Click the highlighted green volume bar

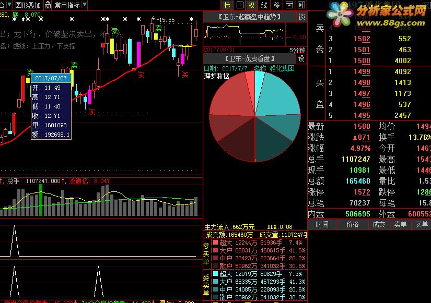point(41,200)
